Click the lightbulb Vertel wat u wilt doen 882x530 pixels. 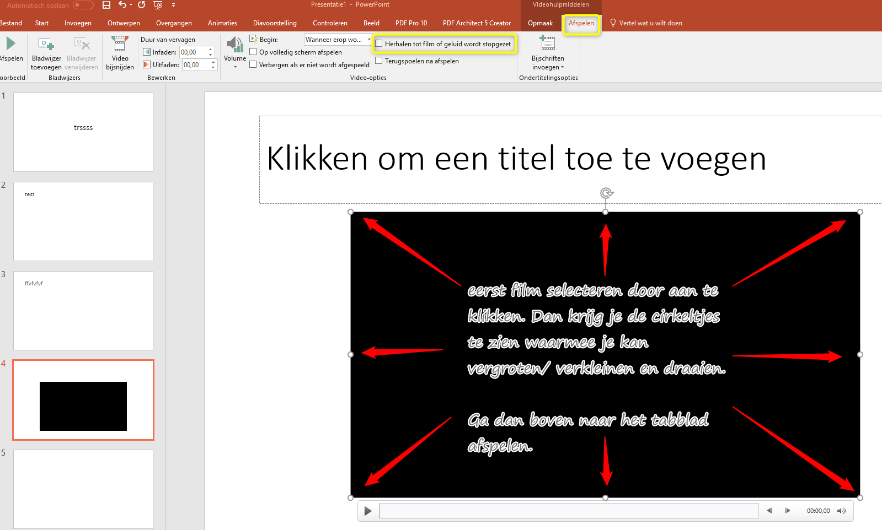pos(613,23)
